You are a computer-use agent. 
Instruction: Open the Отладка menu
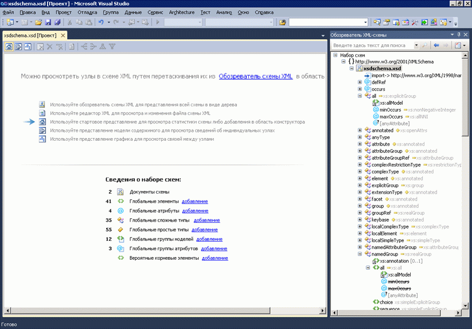tap(87, 12)
